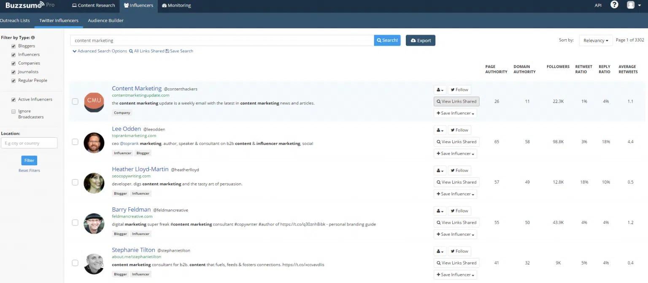Expand Save Influencer for Lee Odden

click(455, 154)
